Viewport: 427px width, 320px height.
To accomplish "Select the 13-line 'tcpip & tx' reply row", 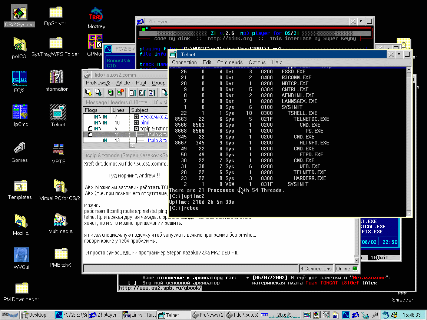I will tap(126, 140).
